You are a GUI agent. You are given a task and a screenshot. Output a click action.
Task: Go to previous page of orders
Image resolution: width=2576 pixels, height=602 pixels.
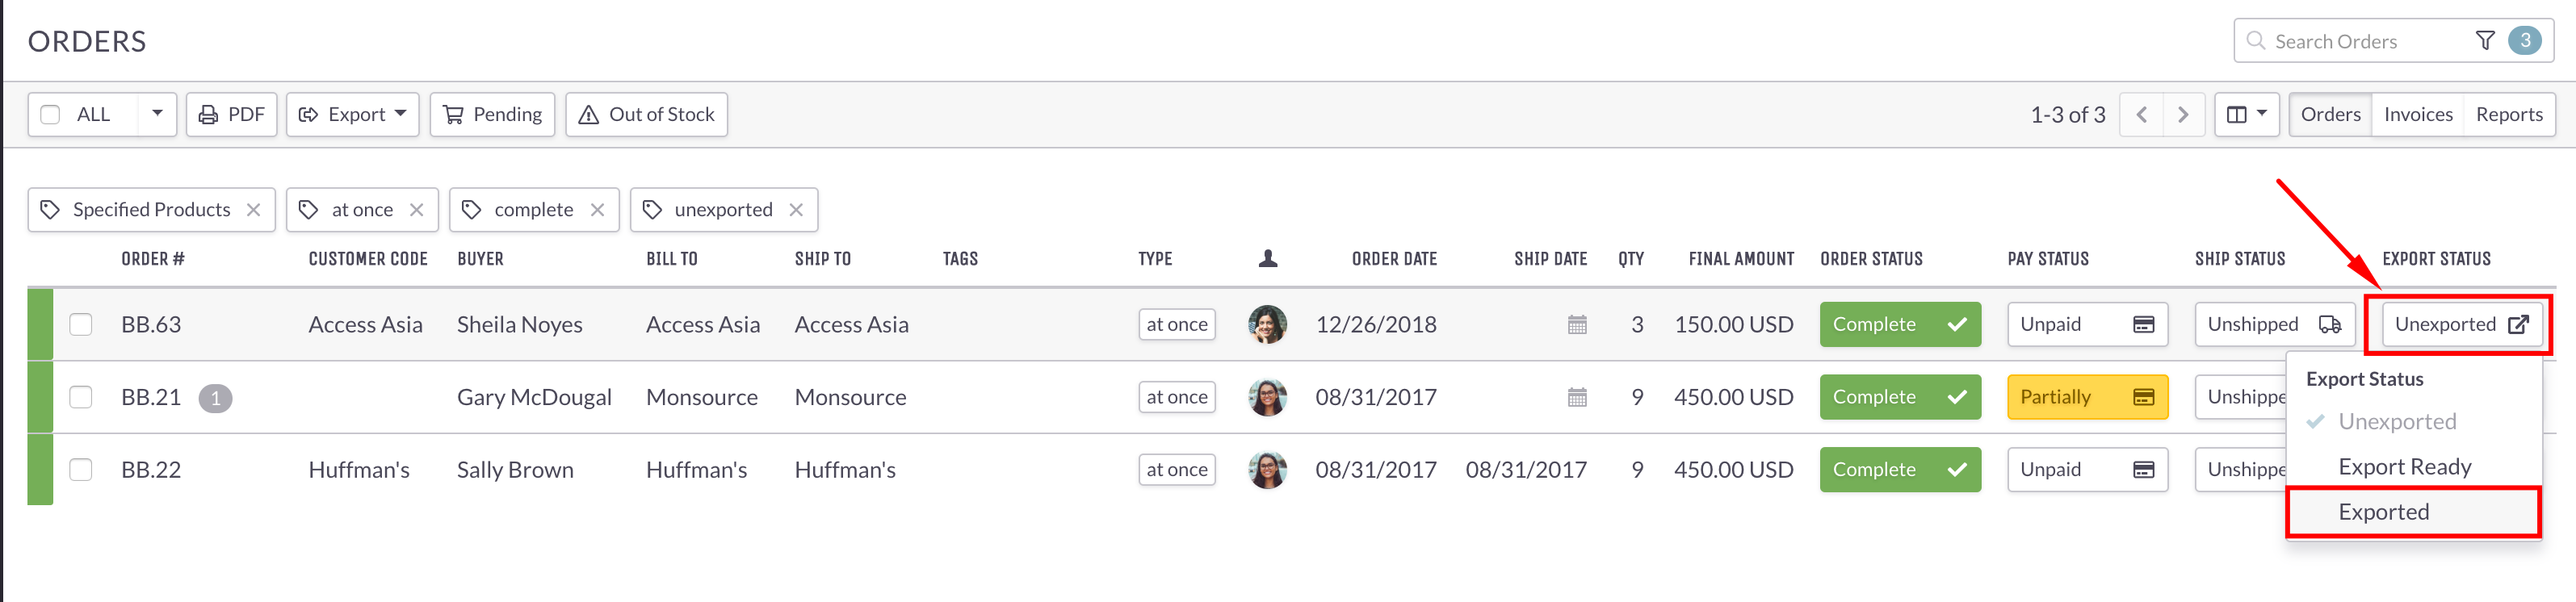coord(2141,115)
